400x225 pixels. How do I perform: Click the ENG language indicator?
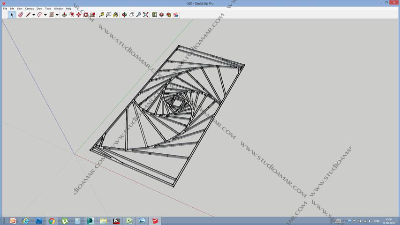[377, 221]
